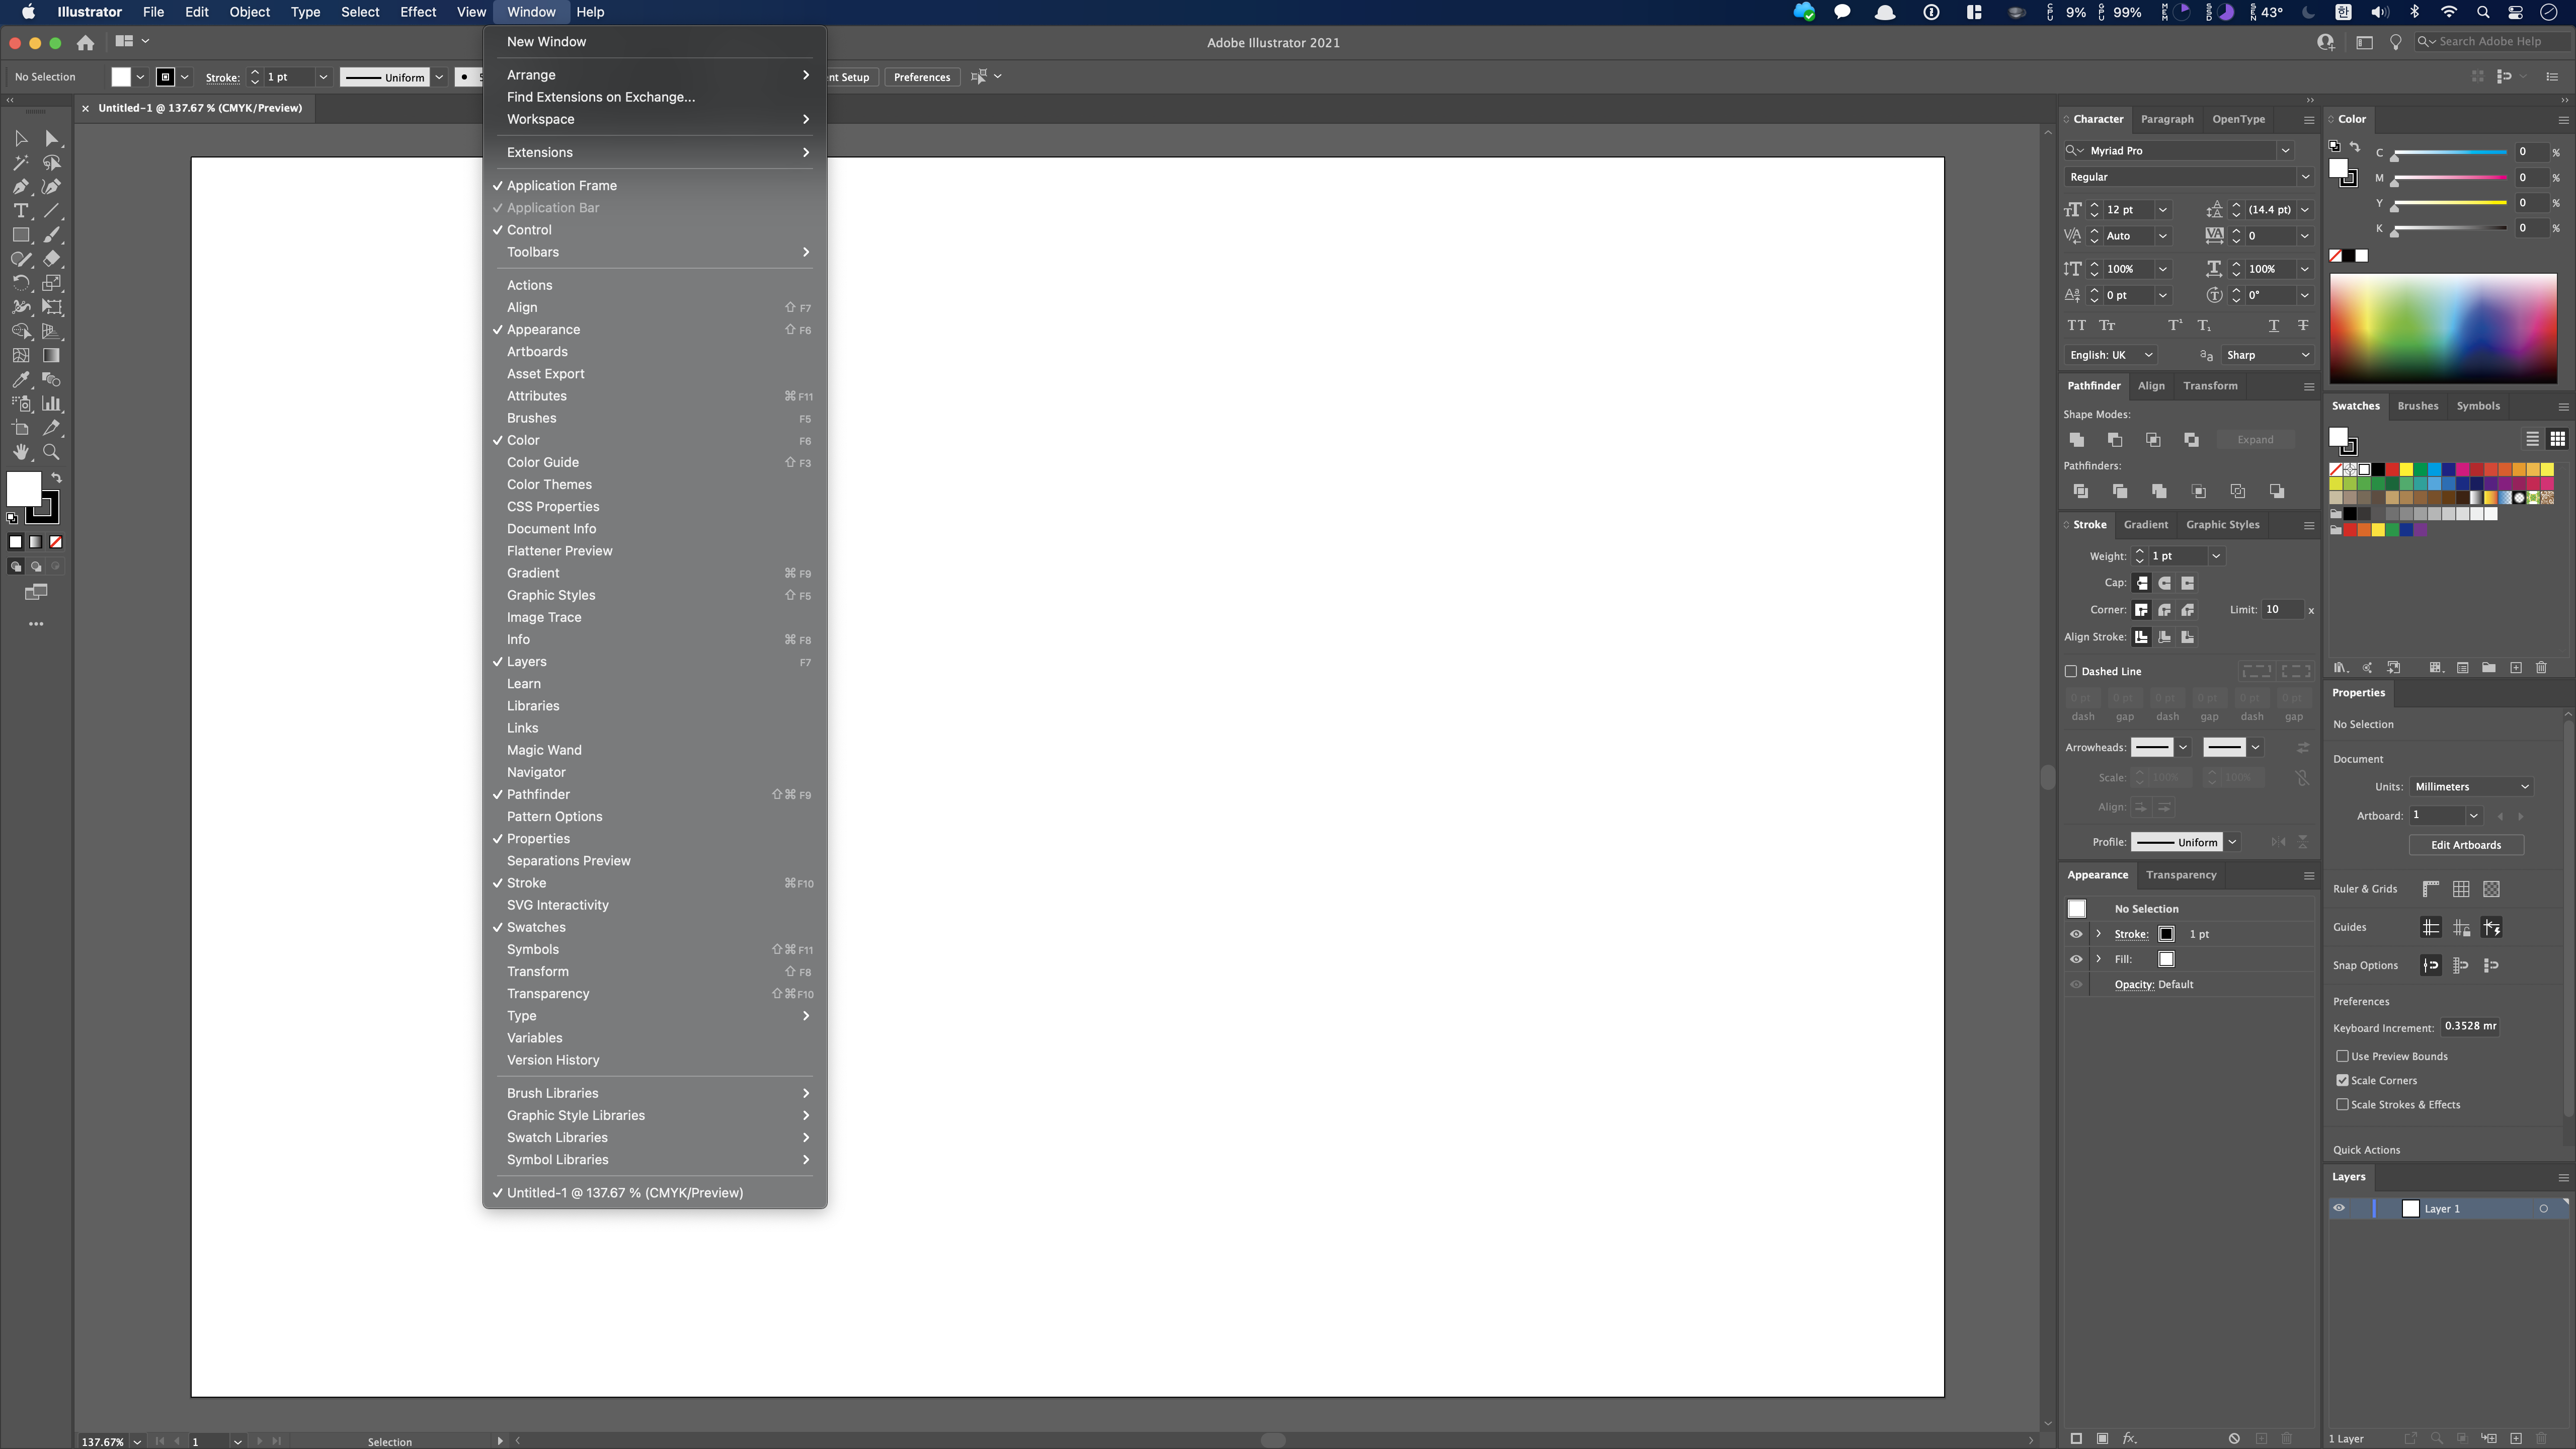
Task: Choose Artboards from Window menu
Action: pyautogui.click(x=537, y=352)
